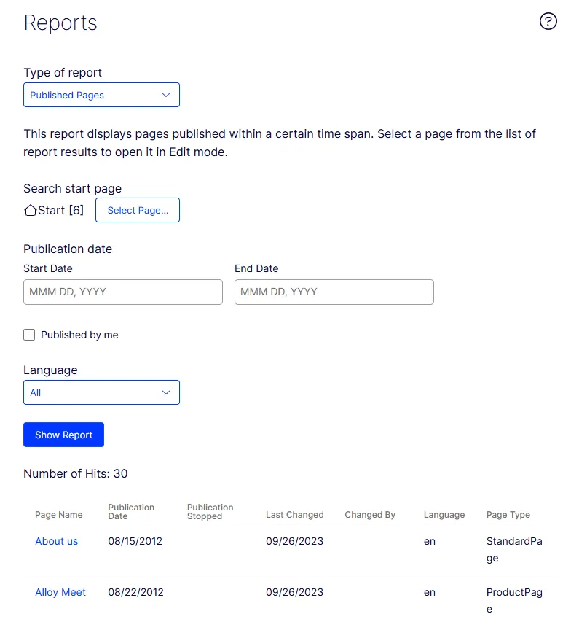Sort by the Language column header

coord(444,515)
